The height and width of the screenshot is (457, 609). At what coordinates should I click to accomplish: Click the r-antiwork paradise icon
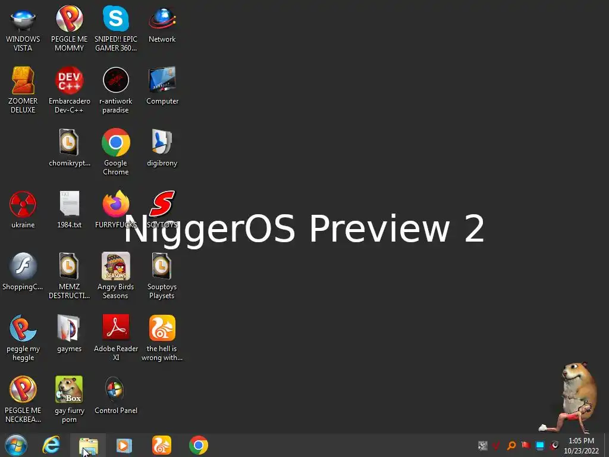(x=116, y=90)
